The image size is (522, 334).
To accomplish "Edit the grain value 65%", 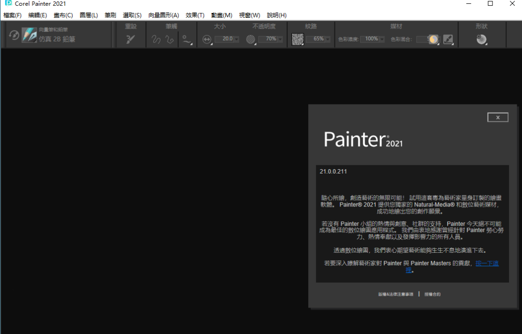I will click(x=316, y=39).
